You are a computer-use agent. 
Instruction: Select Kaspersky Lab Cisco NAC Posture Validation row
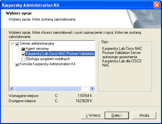pos(60,54)
